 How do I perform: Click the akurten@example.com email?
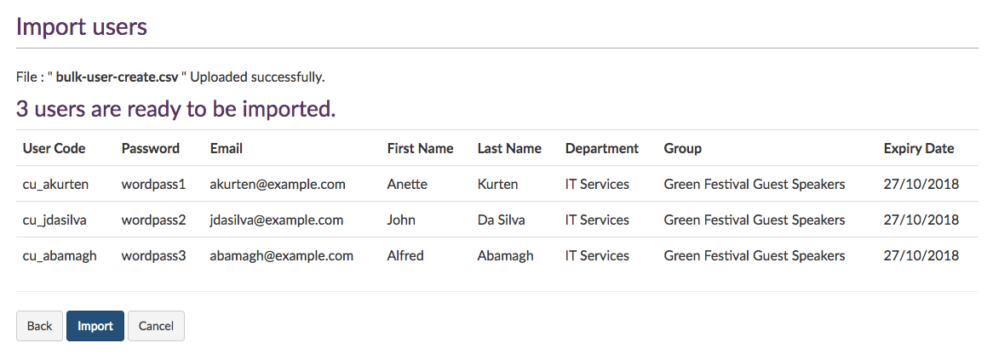pyautogui.click(x=278, y=184)
